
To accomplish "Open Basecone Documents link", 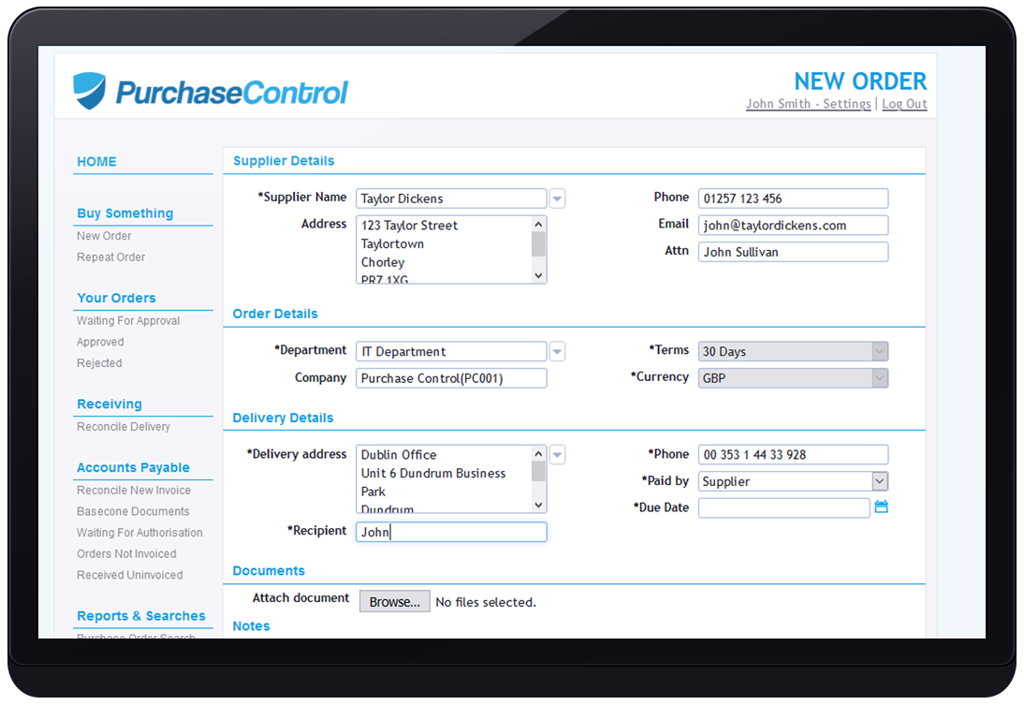I will click(x=133, y=511).
